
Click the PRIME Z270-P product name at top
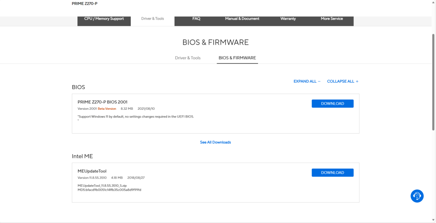85,3
